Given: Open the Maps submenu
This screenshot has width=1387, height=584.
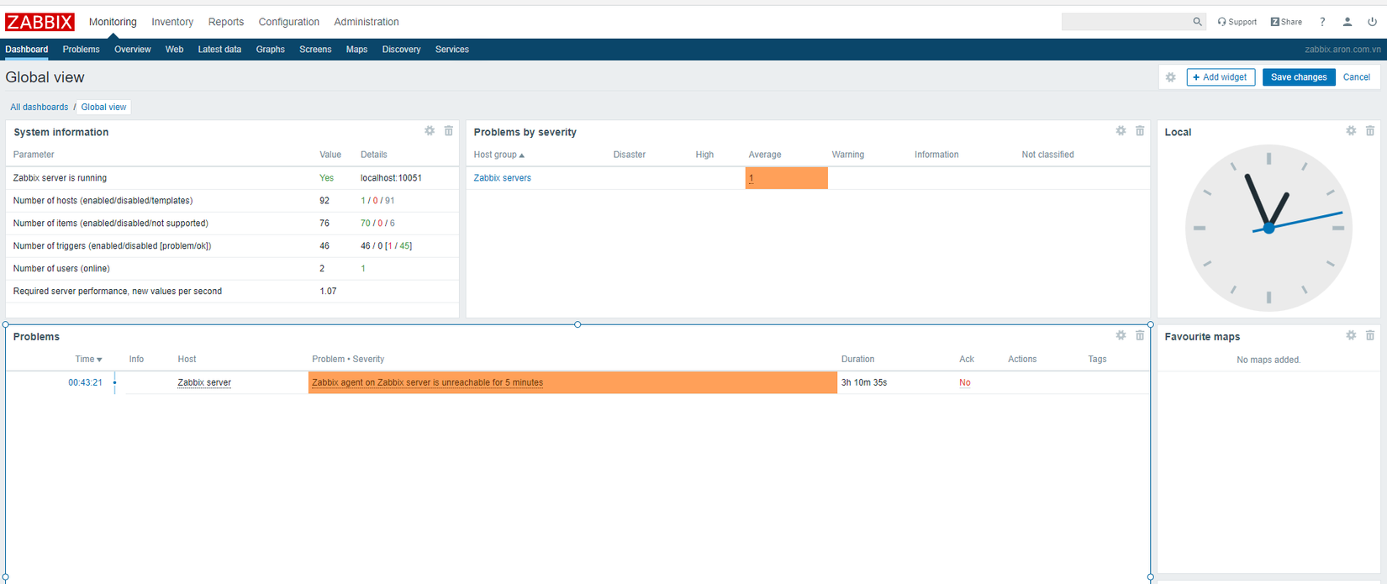Looking at the screenshot, I should (356, 50).
